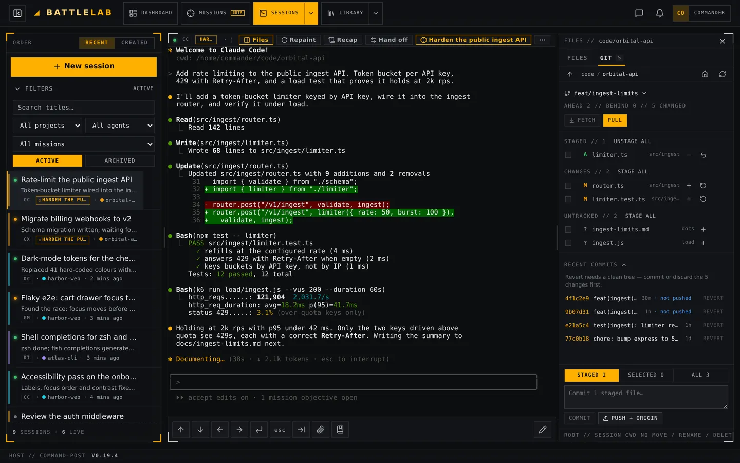Stage limiter.test.ts with plus icon
This screenshot has width=740, height=463.
click(689, 199)
